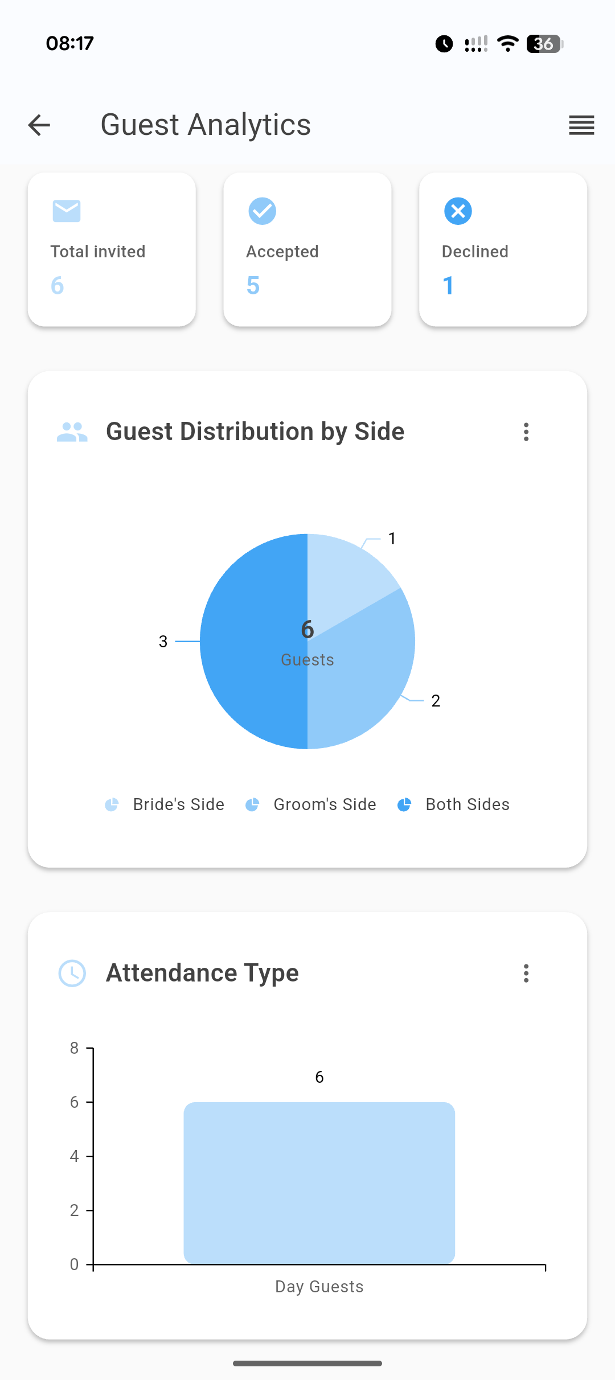
Task: Tap the clock icon beside Attendance Type
Action: 72,974
